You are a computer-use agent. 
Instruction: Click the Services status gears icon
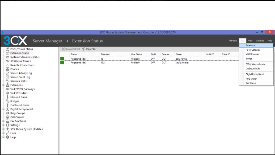[x=7, y=81]
